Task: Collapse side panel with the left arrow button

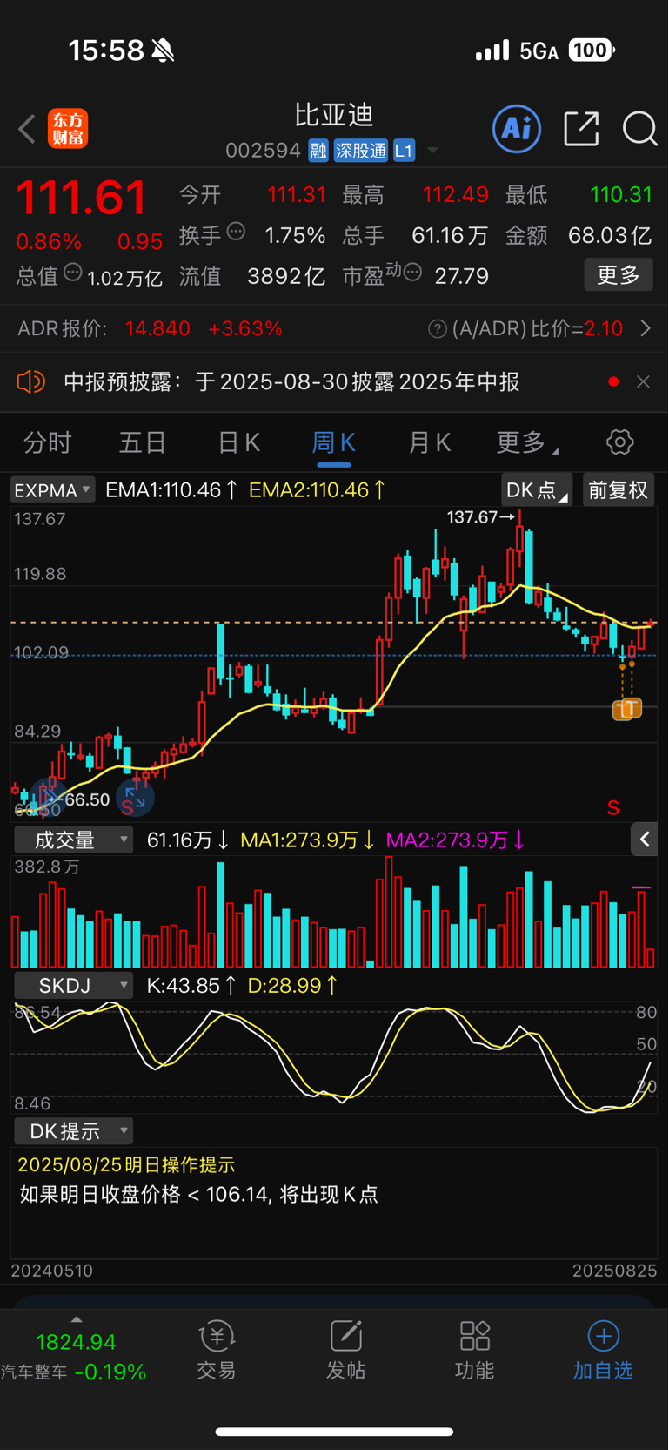Action: [645, 840]
